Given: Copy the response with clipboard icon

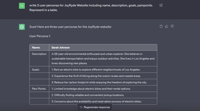Looking at the screenshot, I should 161,26.
